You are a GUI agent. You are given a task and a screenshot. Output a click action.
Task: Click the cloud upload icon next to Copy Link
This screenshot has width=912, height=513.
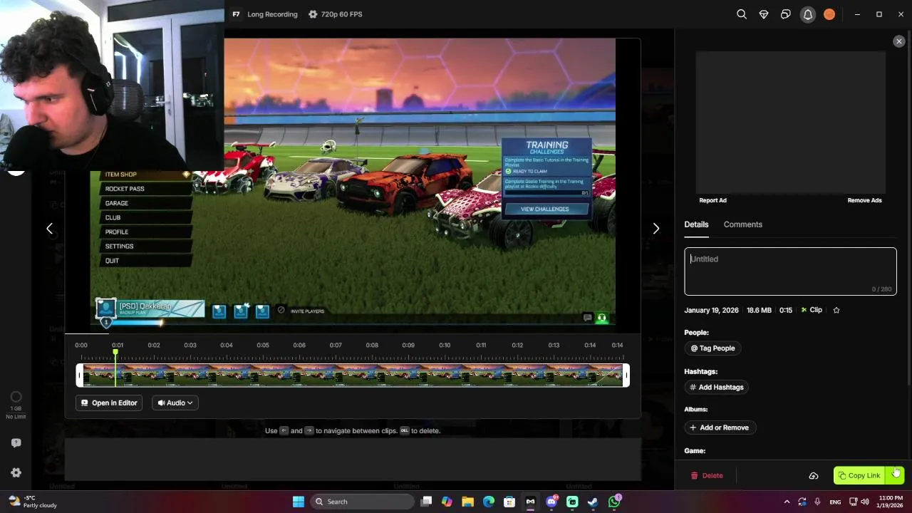(x=814, y=475)
